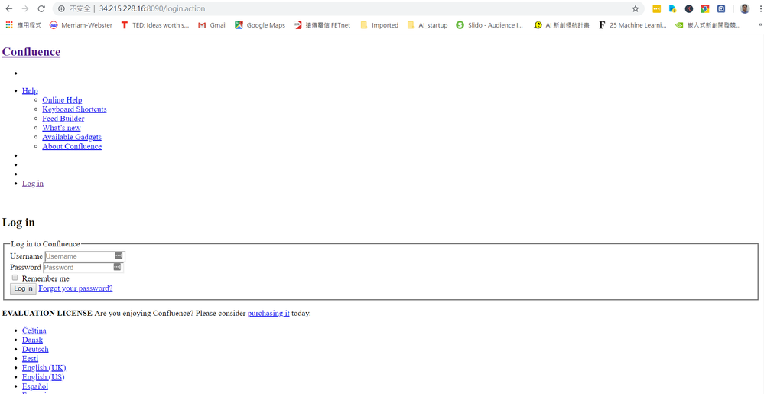Click the Log in submit button
764x394 pixels.
(24, 288)
